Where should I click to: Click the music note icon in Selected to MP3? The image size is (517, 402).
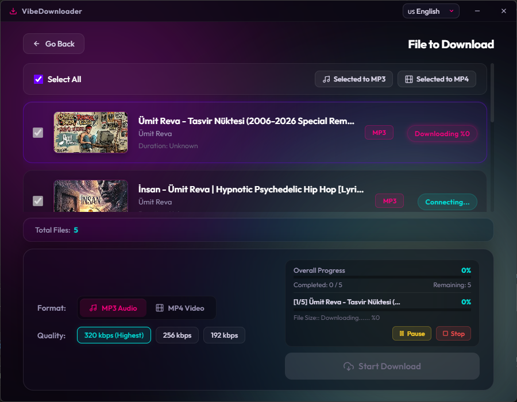326,79
